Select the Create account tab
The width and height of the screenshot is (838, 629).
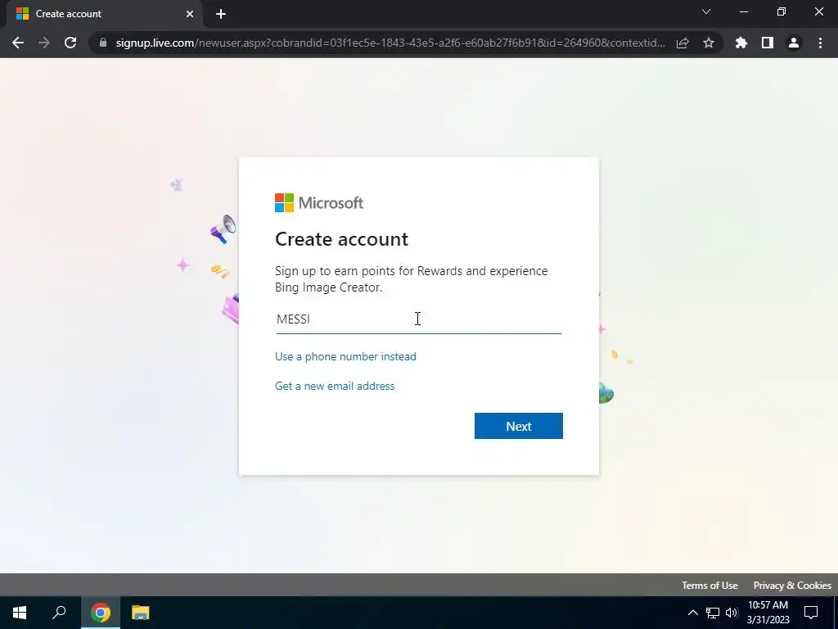tap(104, 14)
